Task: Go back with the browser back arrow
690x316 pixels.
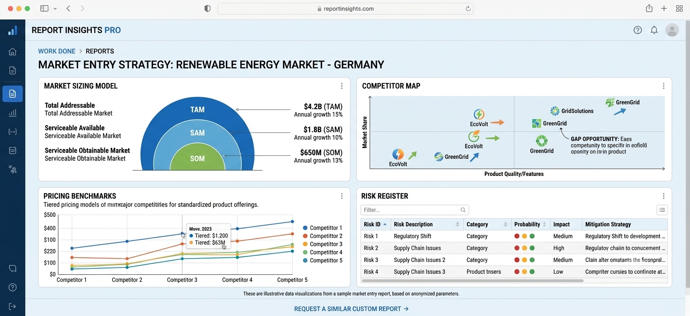Action: point(68,9)
